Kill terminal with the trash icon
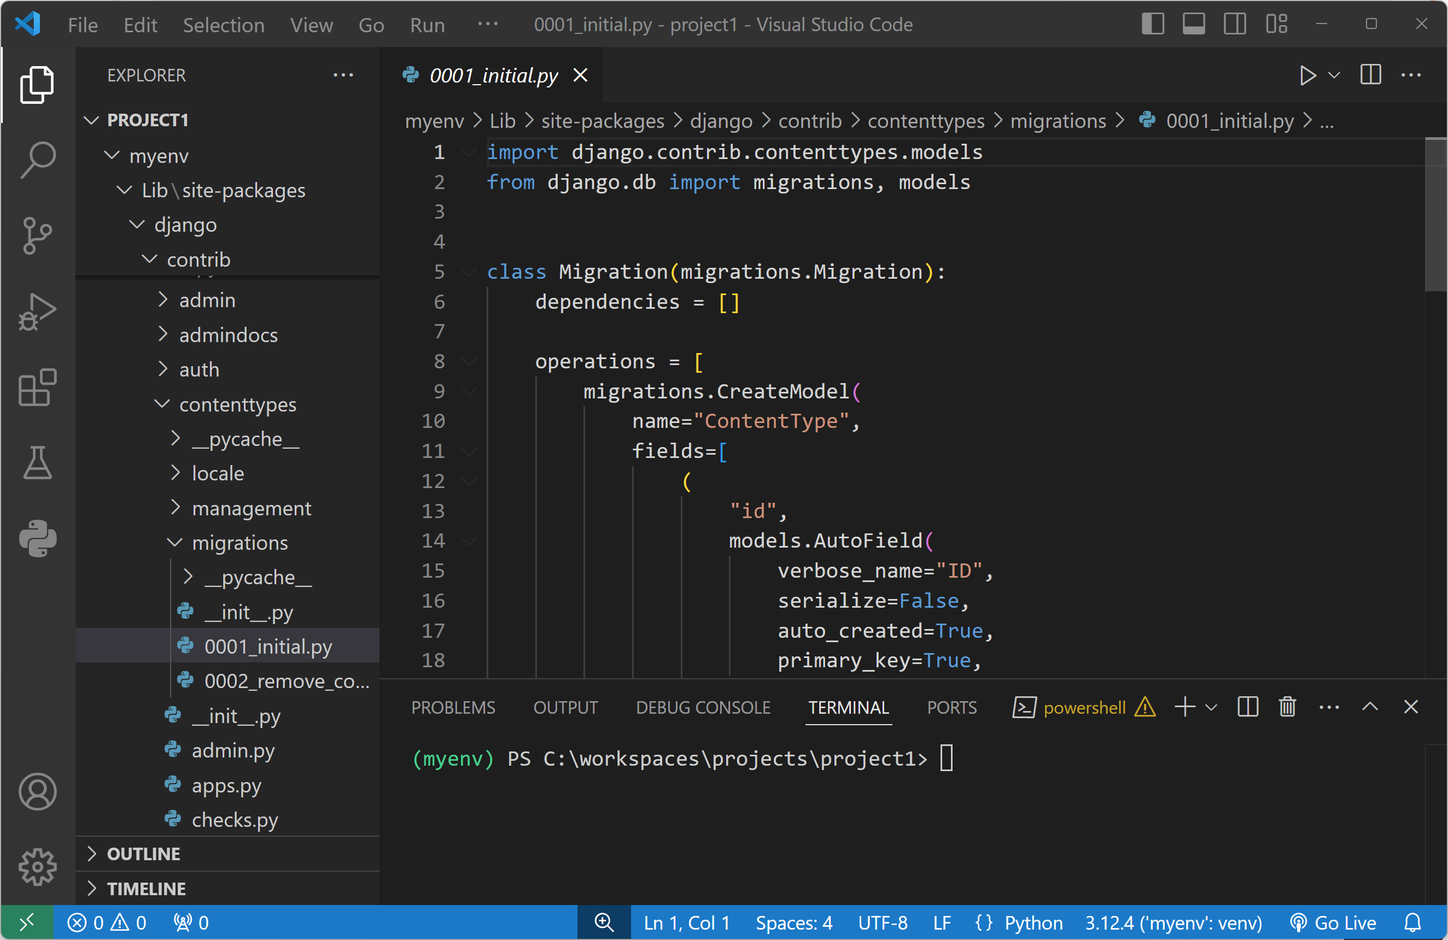This screenshot has width=1448, height=940. 1287,707
